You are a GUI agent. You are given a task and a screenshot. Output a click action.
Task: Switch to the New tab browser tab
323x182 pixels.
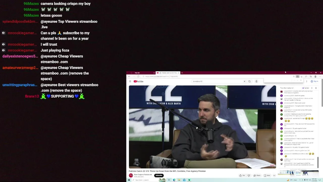[x=141, y=73]
